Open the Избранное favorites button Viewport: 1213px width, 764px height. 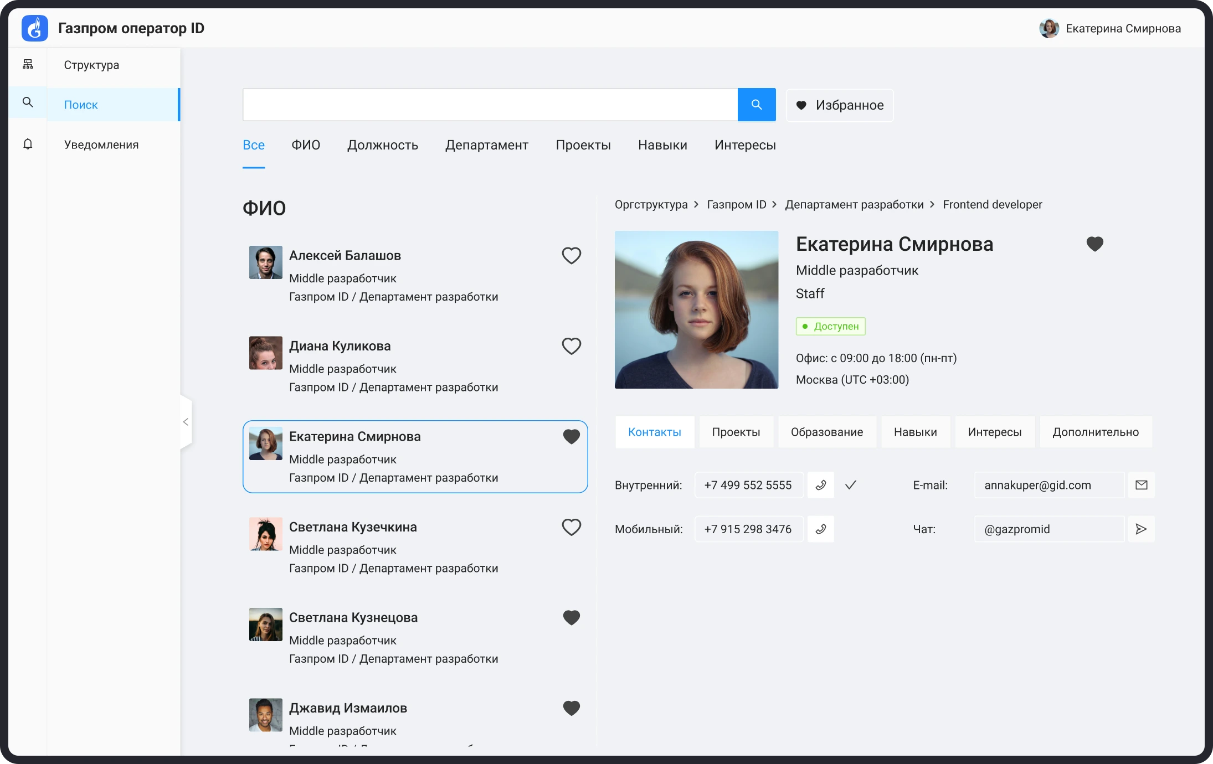point(840,105)
